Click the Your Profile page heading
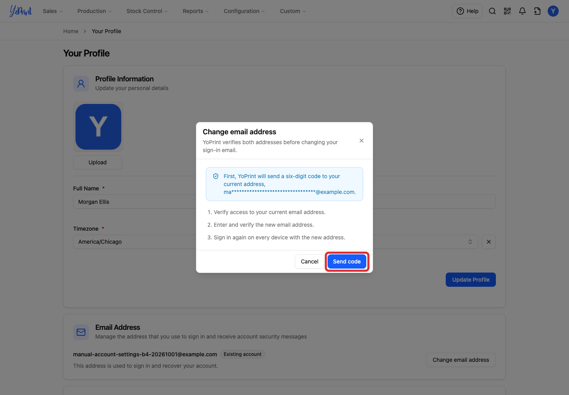 click(87, 53)
